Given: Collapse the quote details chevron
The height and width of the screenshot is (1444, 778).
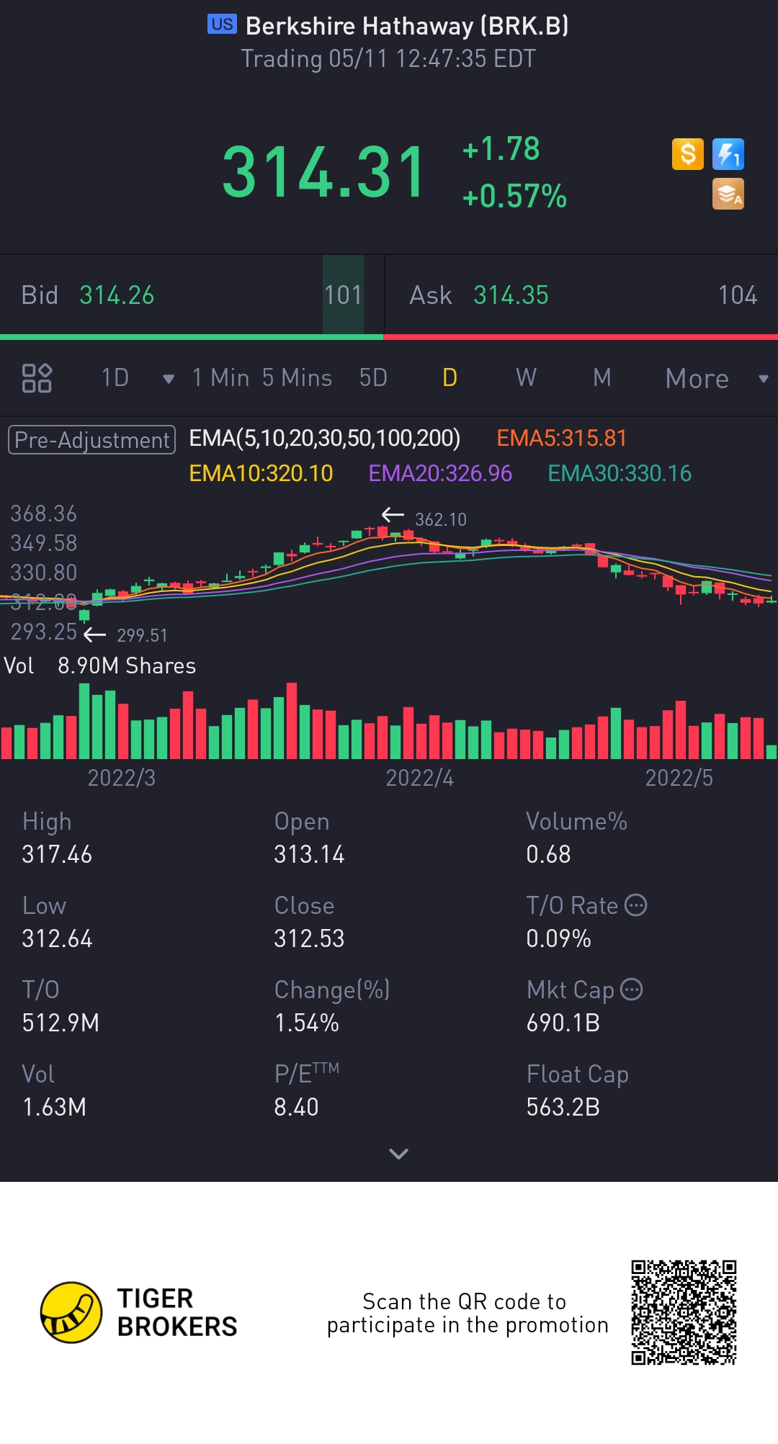Looking at the screenshot, I should point(398,1154).
